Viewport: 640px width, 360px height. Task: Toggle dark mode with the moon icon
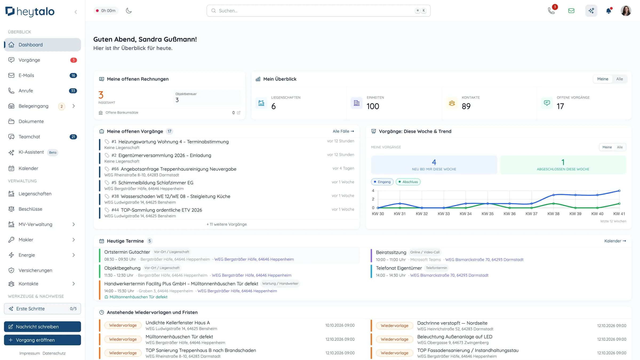pyautogui.click(x=129, y=11)
